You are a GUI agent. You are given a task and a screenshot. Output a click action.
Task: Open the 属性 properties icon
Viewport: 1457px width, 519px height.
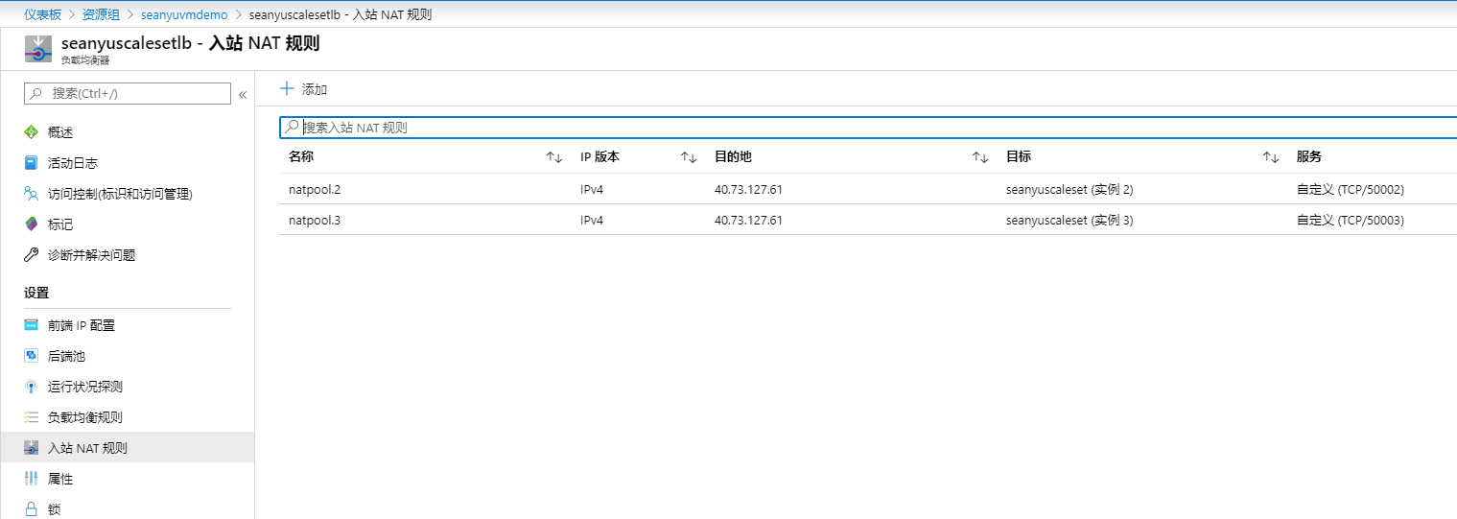pyautogui.click(x=31, y=479)
